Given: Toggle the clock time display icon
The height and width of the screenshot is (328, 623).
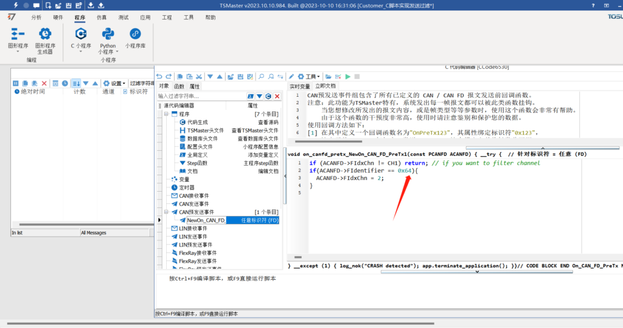Looking at the screenshot, I should [65, 83].
